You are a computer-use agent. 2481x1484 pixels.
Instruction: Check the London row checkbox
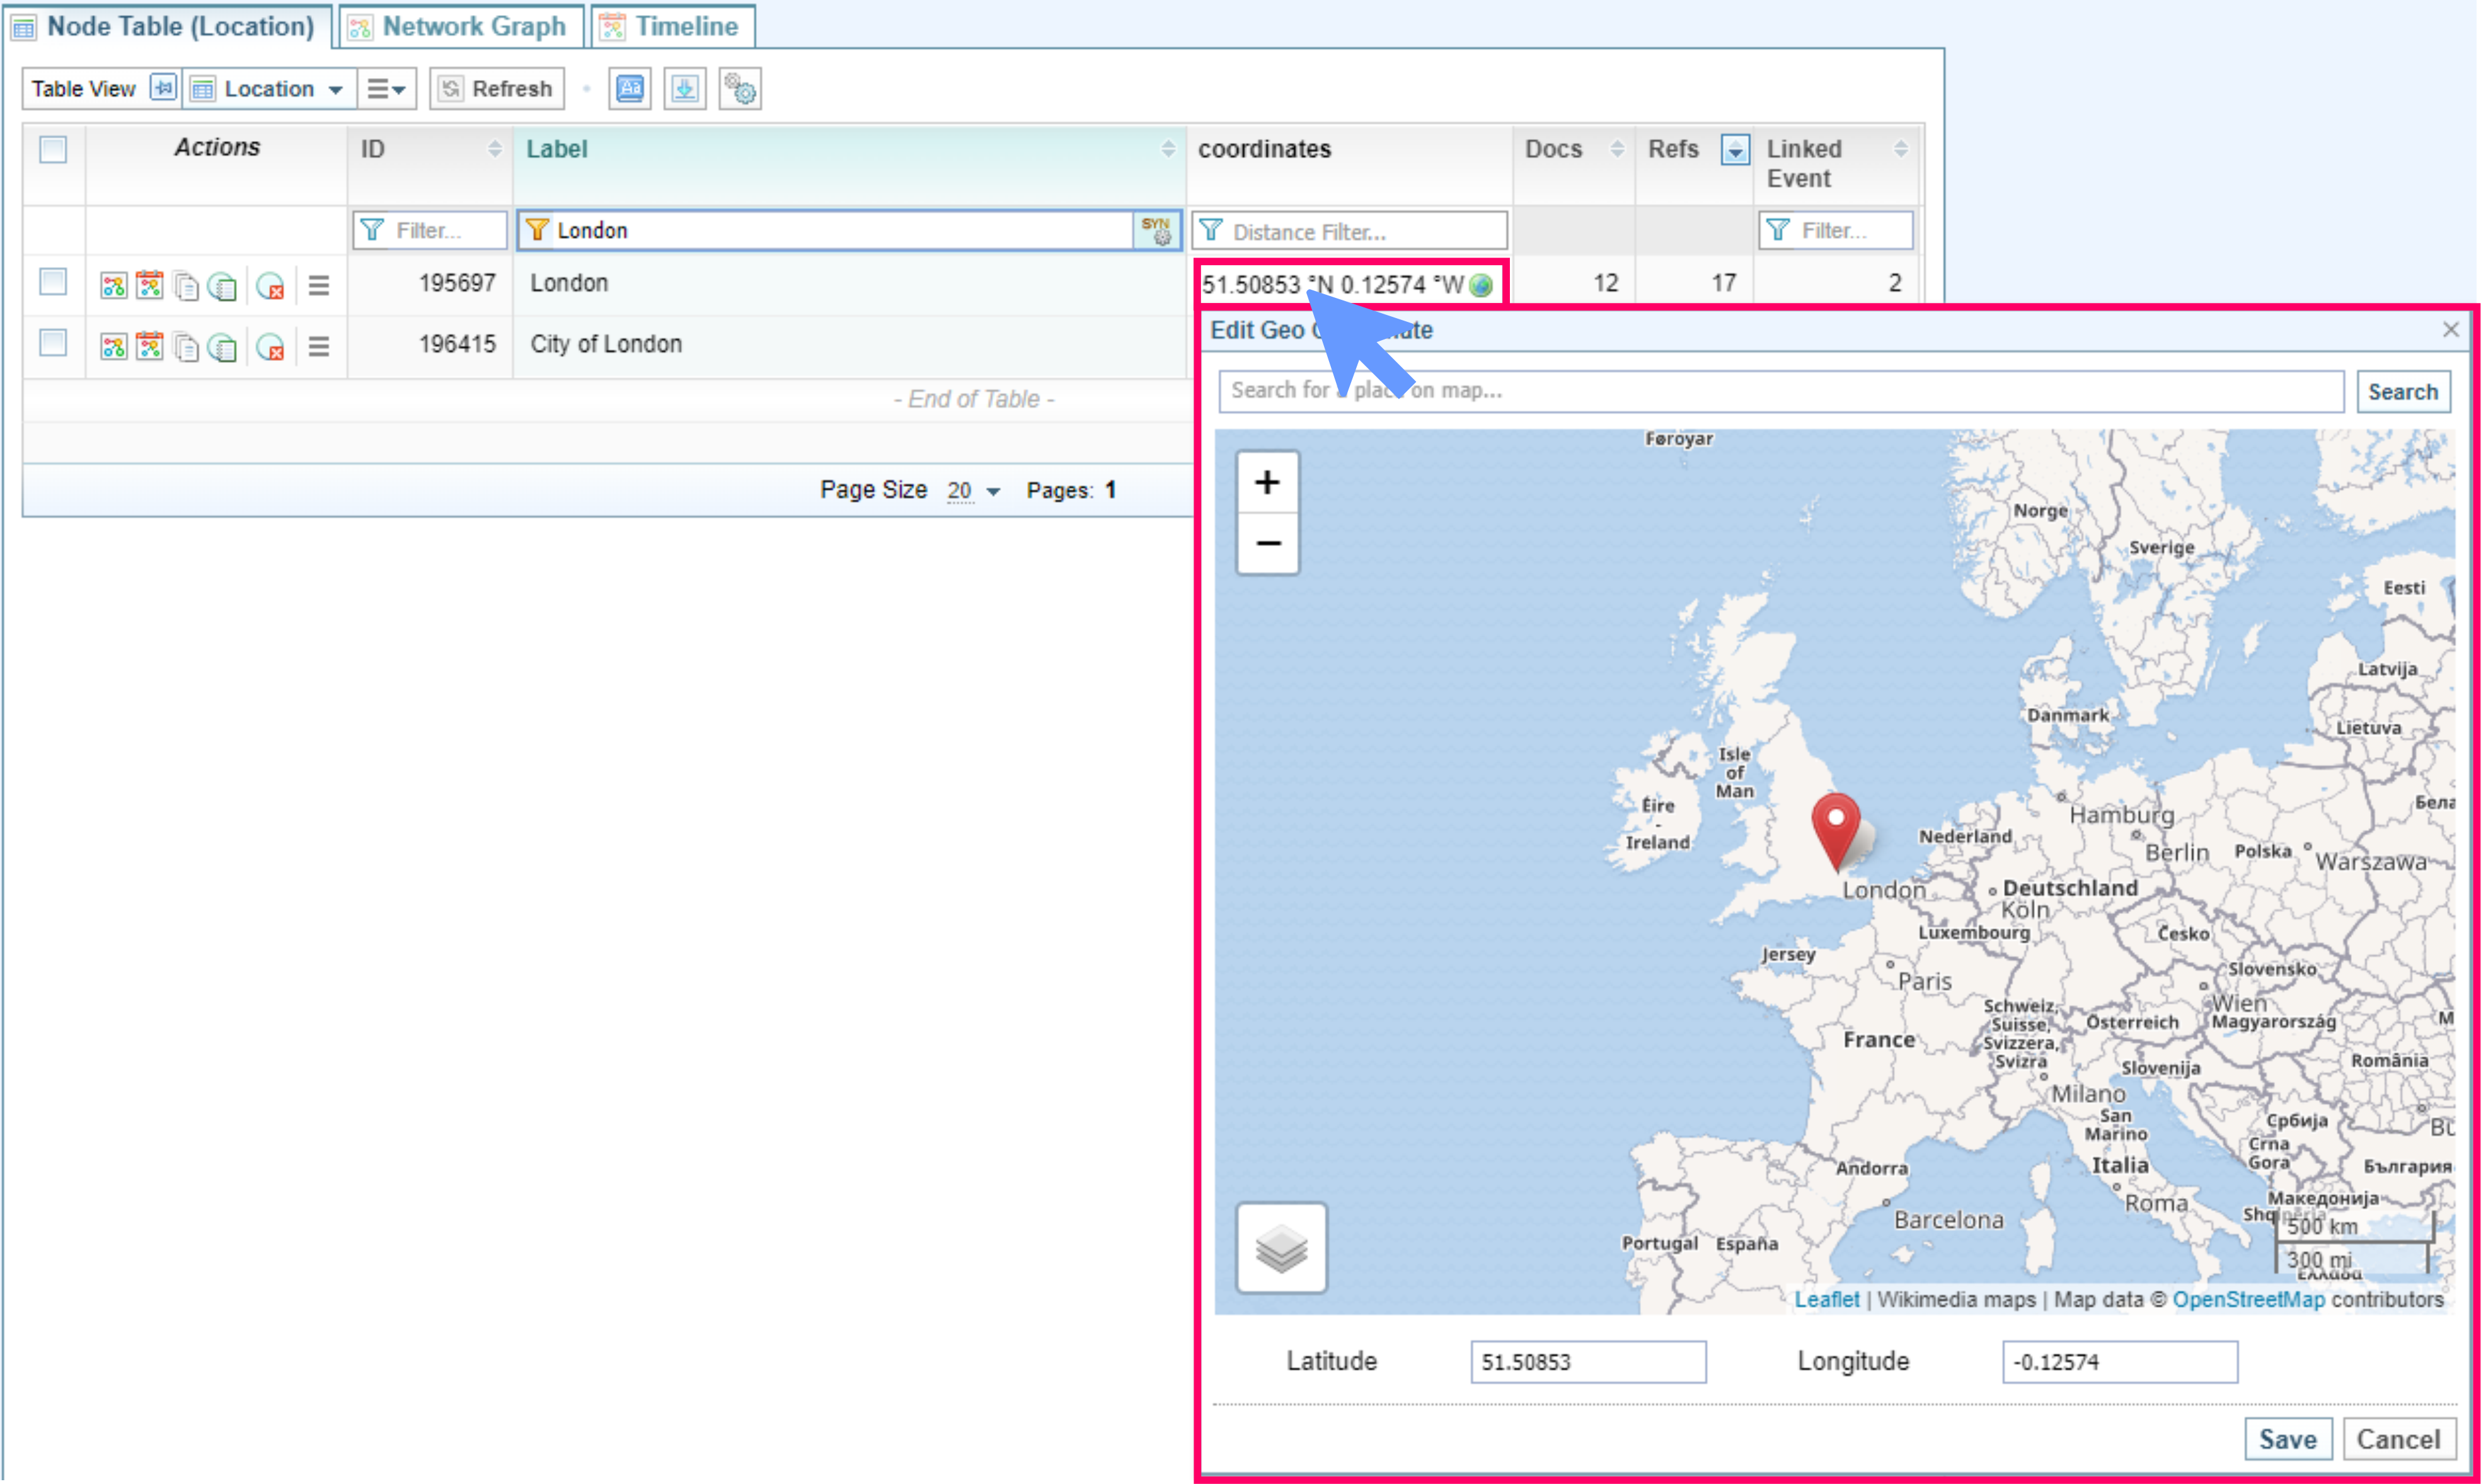coord(53,283)
